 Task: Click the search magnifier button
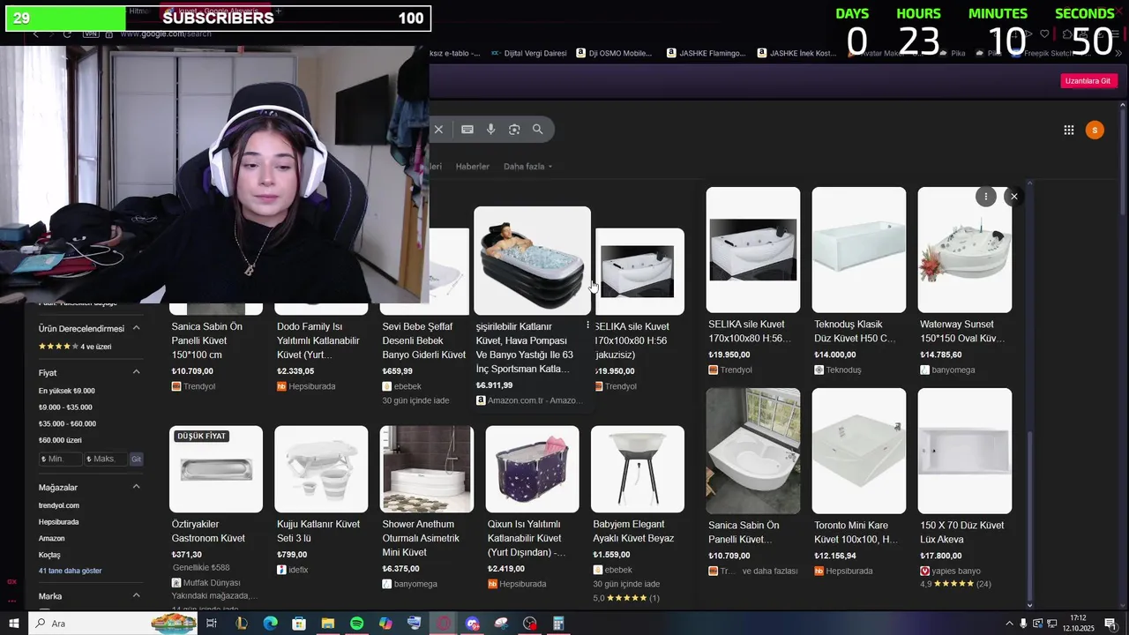tap(538, 130)
